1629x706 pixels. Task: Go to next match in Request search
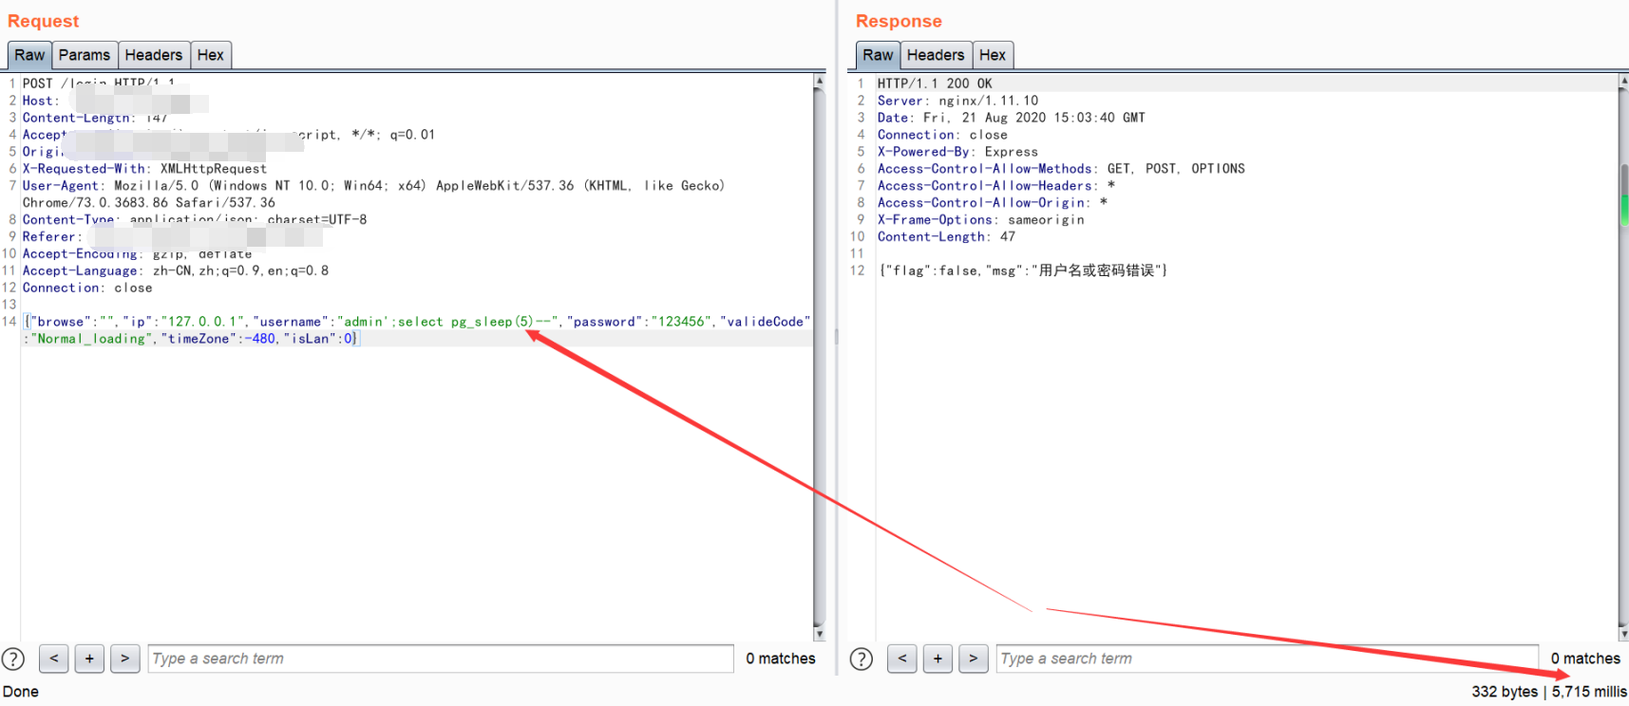click(x=125, y=659)
